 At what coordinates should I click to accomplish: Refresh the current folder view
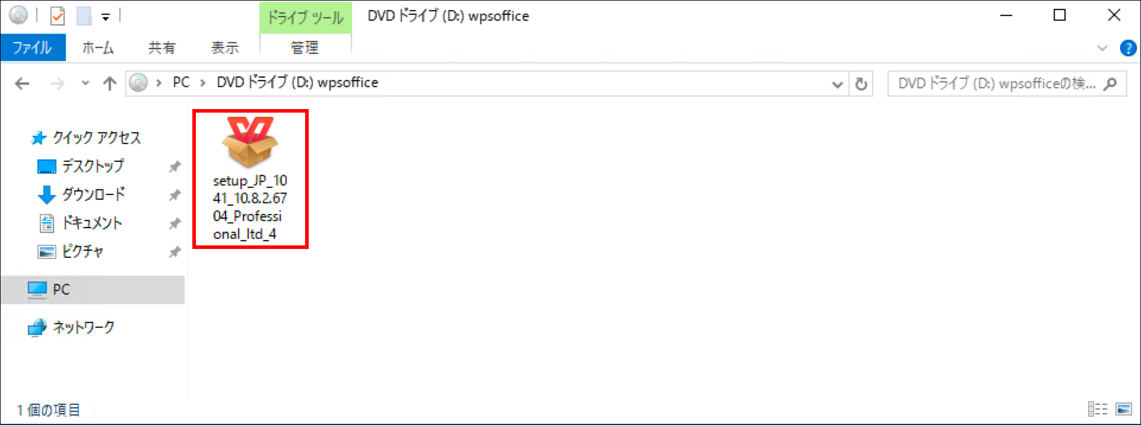(x=861, y=84)
